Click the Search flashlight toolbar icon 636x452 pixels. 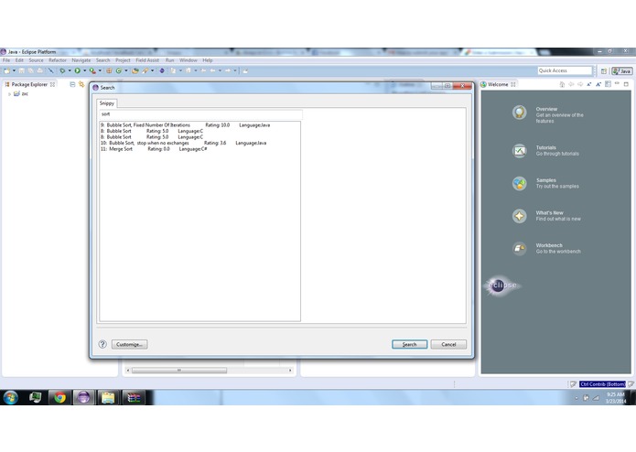click(145, 70)
